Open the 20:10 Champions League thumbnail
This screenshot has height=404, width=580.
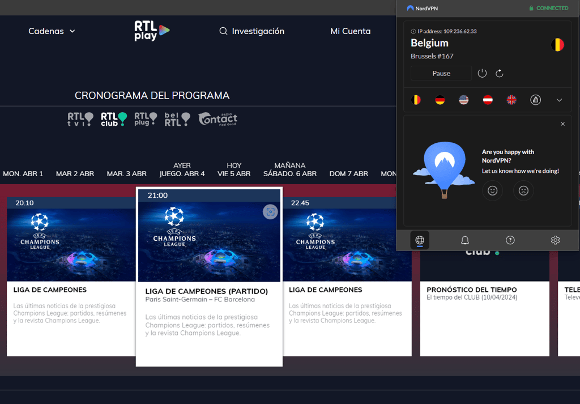click(x=71, y=245)
